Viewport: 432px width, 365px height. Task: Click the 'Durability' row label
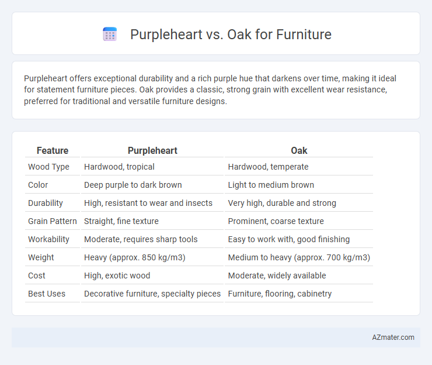pos(46,203)
